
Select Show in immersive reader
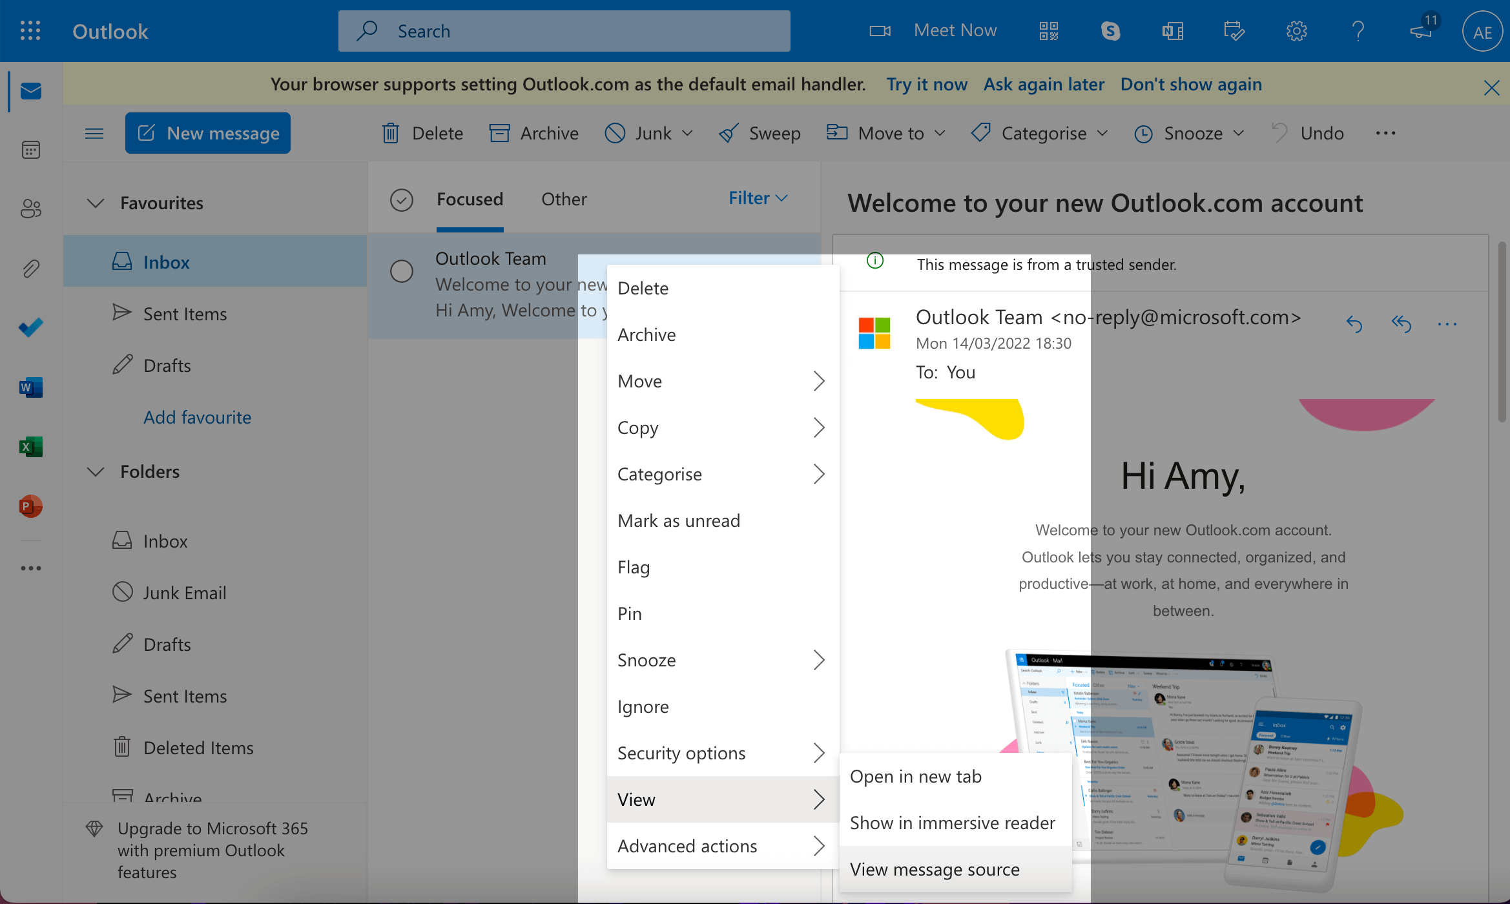tap(955, 823)
